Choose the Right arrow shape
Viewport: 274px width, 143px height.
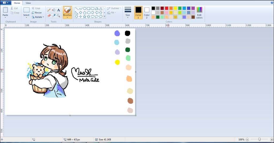coord(93,13)
